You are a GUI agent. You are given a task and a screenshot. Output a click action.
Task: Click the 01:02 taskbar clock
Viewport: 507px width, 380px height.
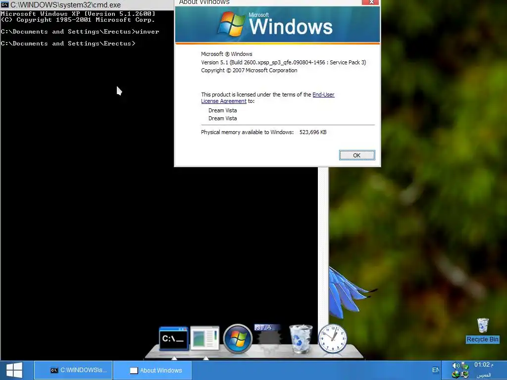(483, 365)
